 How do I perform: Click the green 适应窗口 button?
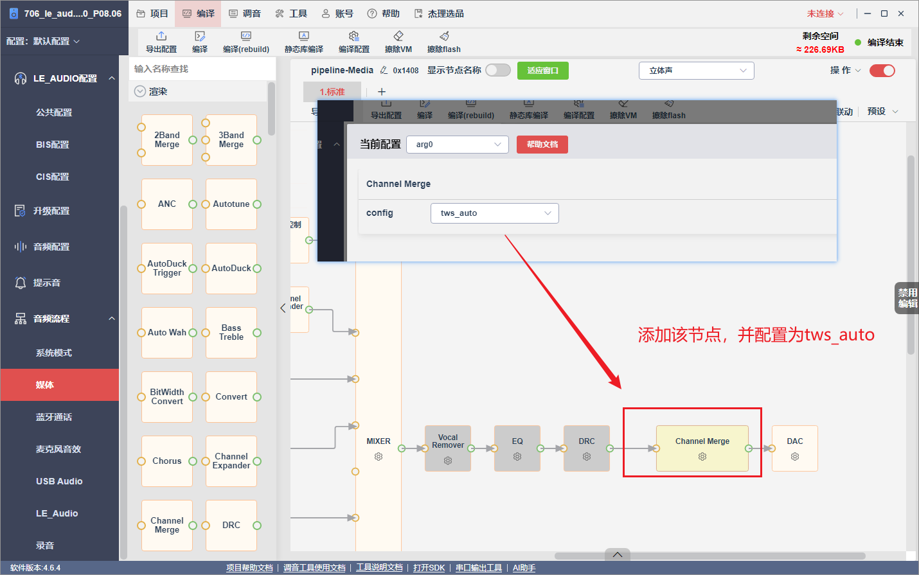tap(543, 71)
